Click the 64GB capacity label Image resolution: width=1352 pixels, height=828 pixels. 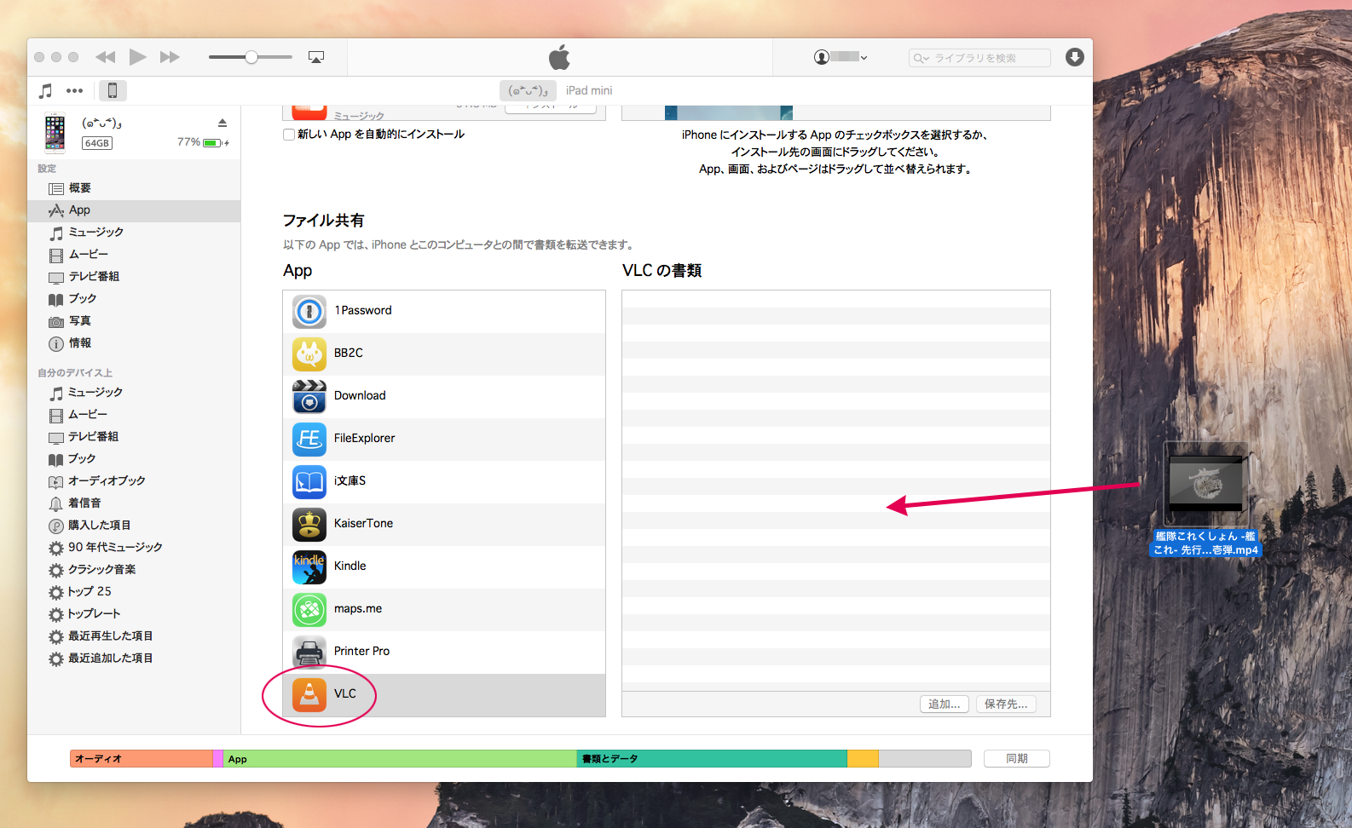pyautogui.click(x=97, y=143)
